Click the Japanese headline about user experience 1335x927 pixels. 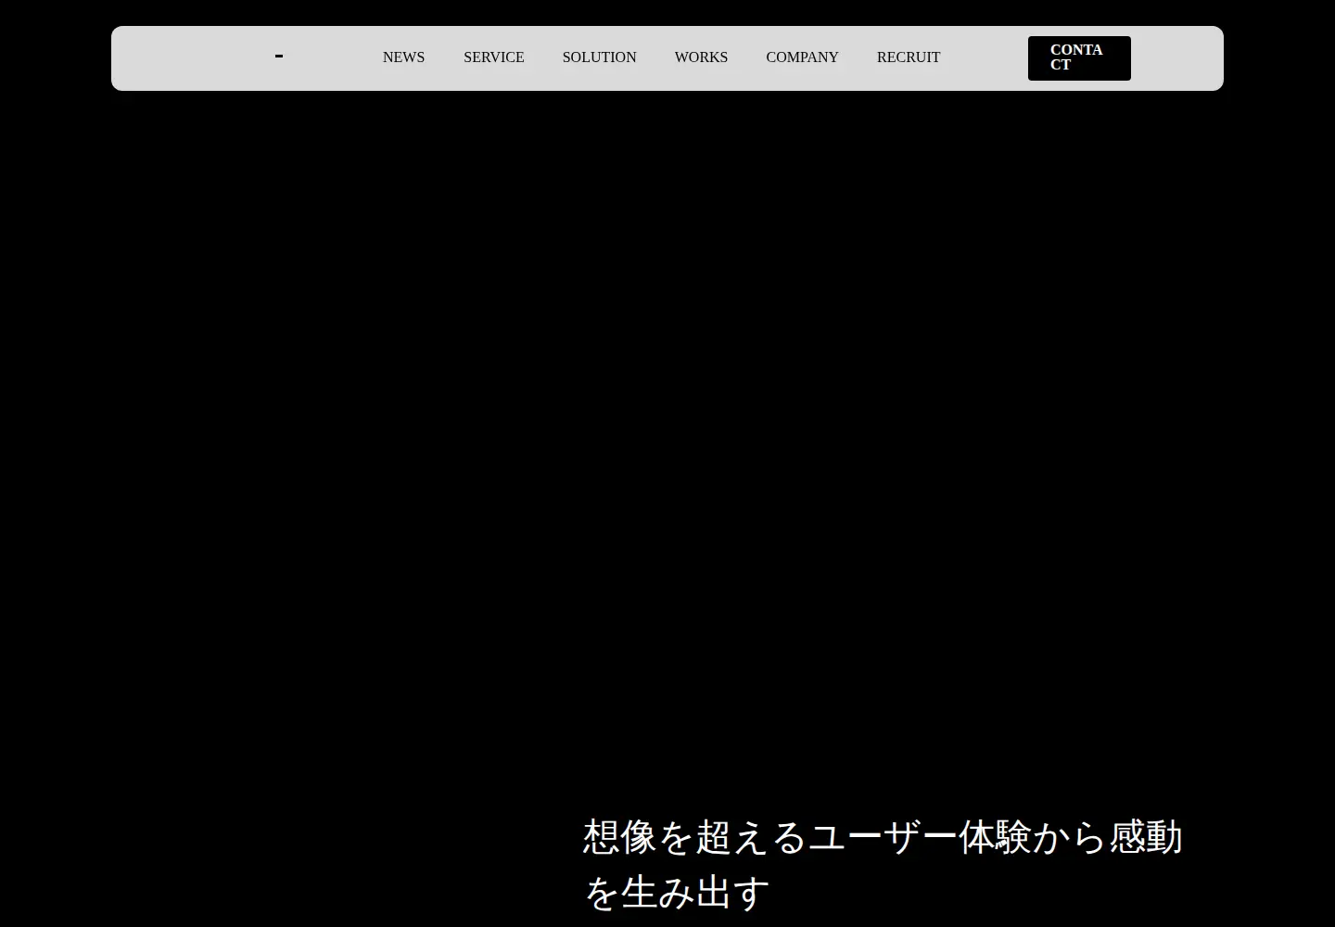883,864
